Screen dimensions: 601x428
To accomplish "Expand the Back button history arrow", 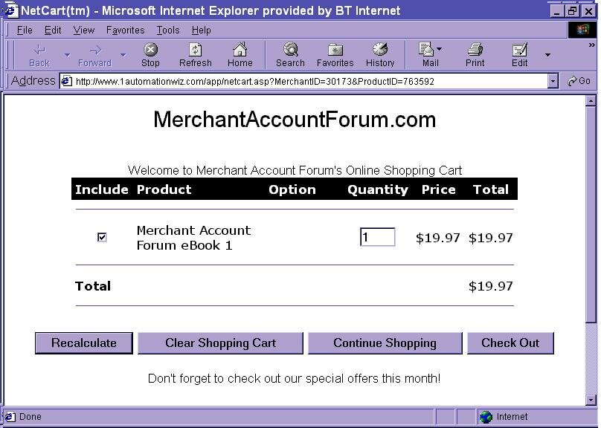I will tap(67, 55).
